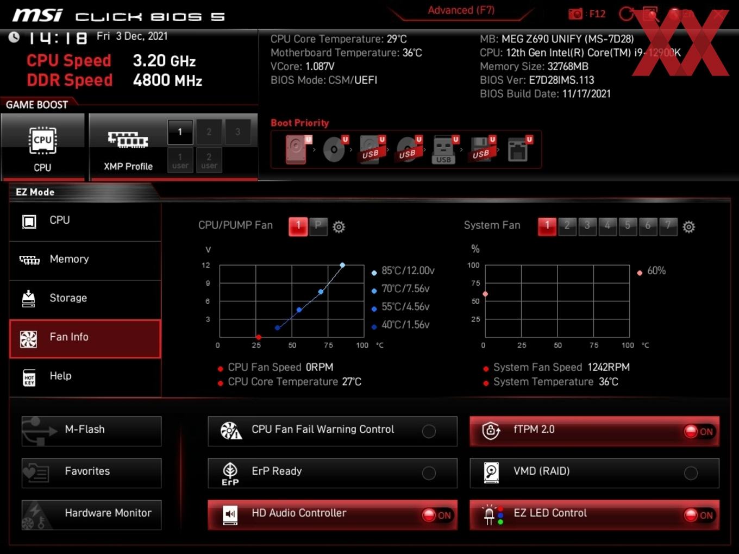Image resolution: width=739 pixels, height=554 pixels.
Task: Click the Game Boost CPU chip icon
Action: point(42,141)
